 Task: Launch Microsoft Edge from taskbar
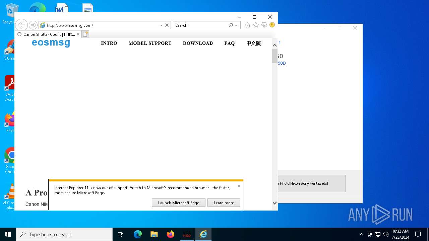(138, 234)
